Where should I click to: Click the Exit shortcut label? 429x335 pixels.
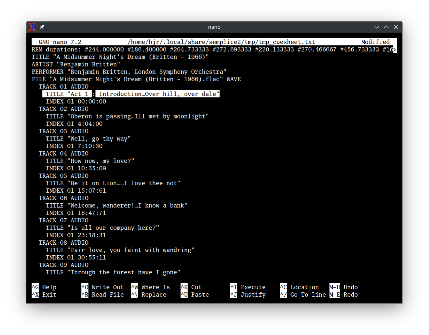click(x=49, y=294)
